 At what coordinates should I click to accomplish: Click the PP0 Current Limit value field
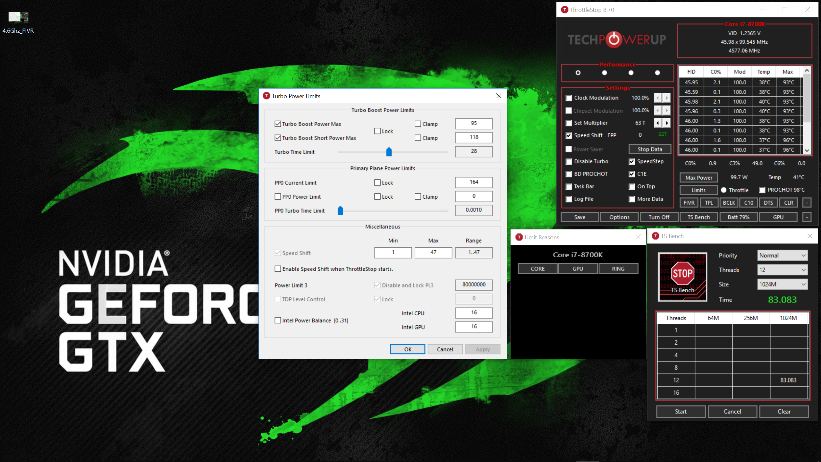coord(474,182)
